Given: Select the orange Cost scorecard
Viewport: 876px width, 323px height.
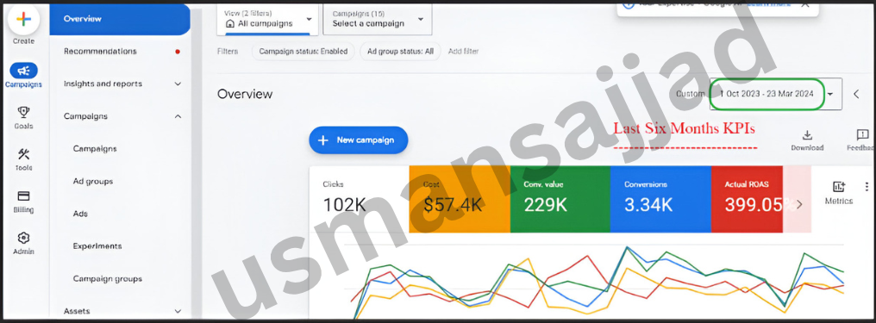Looking at the screenshot, I should coord(460,199).
